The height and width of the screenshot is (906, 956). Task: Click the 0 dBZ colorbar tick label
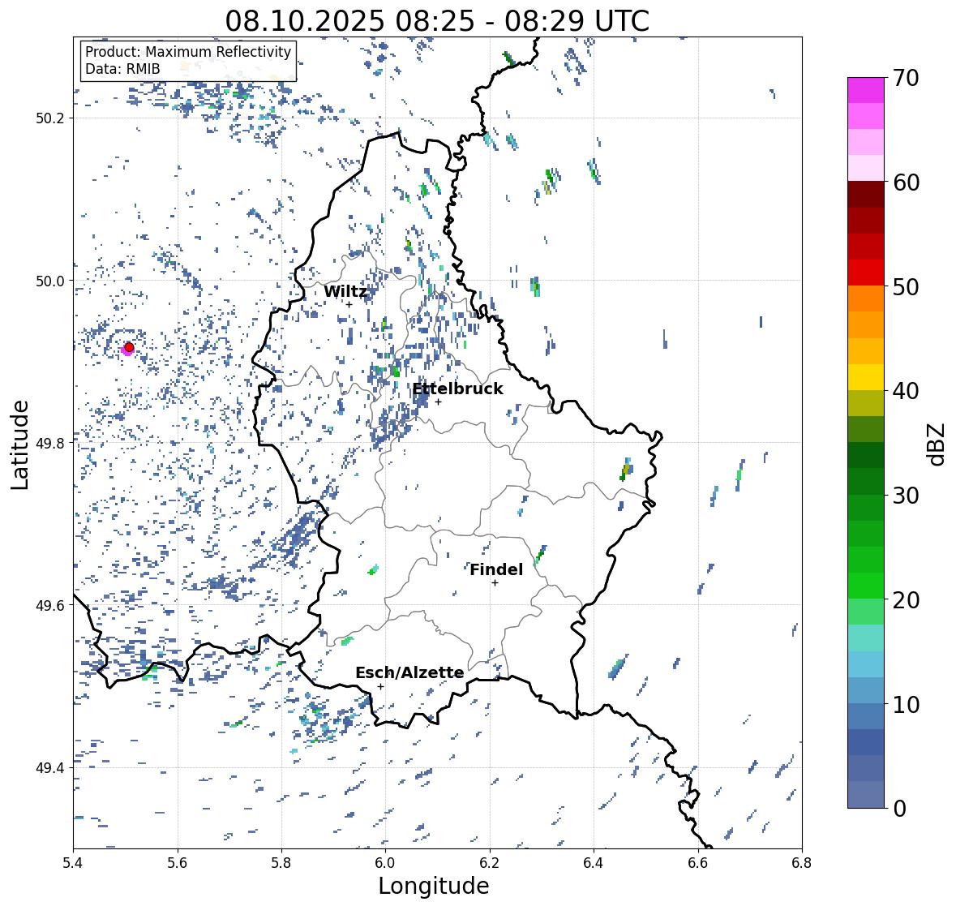[899, 809]
